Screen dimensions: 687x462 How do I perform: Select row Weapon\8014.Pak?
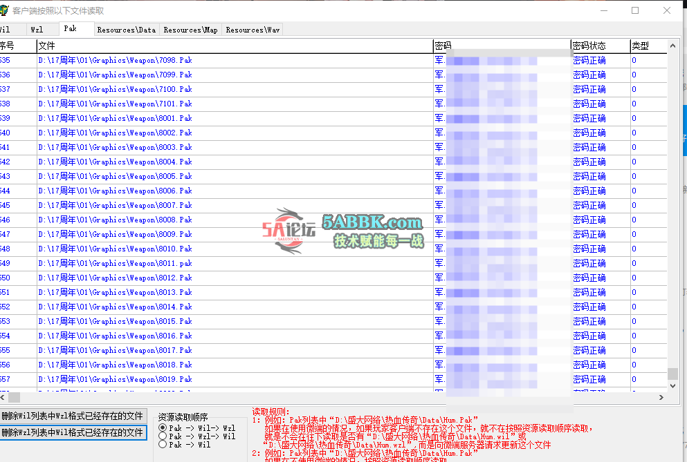coord(333,307)
